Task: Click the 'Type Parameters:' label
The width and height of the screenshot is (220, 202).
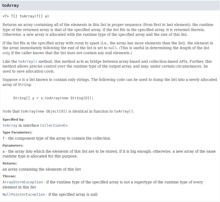Action: [x=17, y=132]
